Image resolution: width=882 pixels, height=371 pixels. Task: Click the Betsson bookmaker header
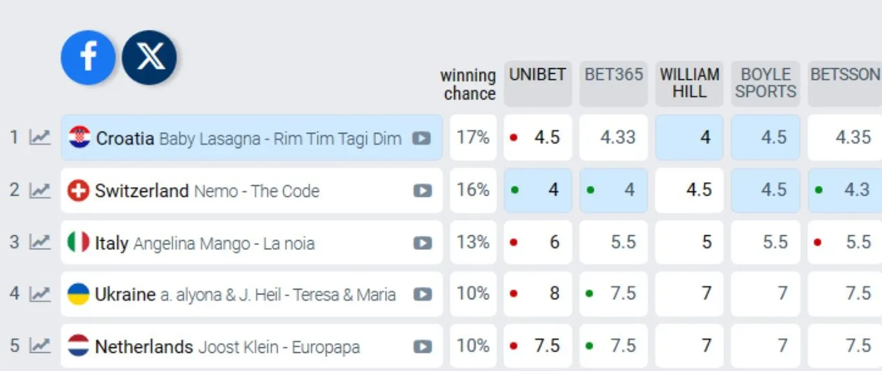pyautogui.click(x=844, y=84)
